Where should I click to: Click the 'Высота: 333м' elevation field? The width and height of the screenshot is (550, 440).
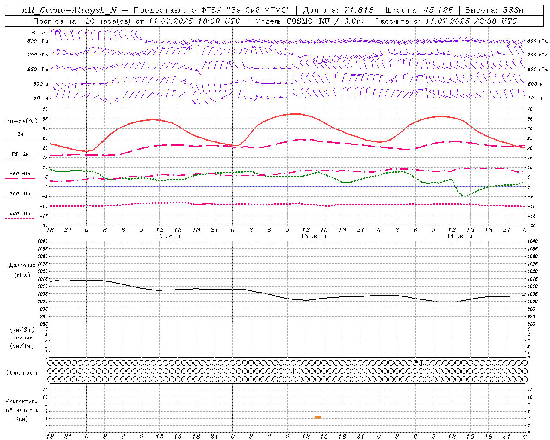click(494, 10)
